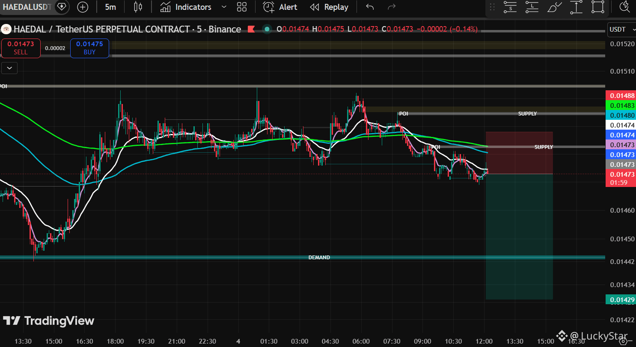The image size is (636, 347).
Task: Click the POI label near 07:30
Action: pos(404,114)
